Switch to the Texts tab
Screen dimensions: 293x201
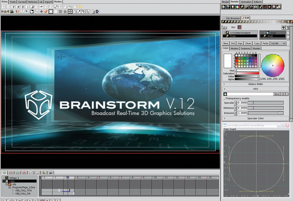(12, 2)
